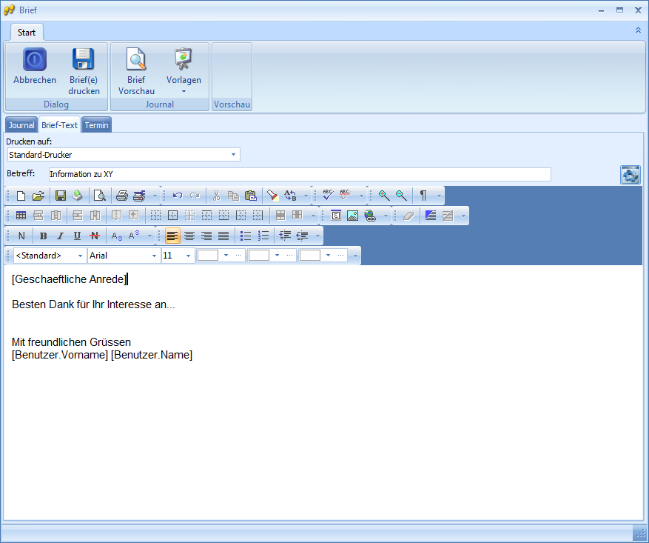Image resolution: width=649 pixels, height=543 pixels.
Task: Click the Abbrechen button
Action: pyautogui.click(x=34, y=67)
